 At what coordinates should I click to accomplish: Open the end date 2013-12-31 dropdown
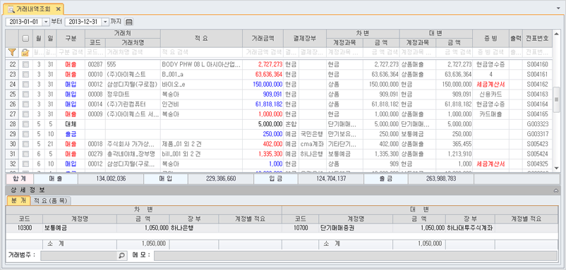coord(105,22)
